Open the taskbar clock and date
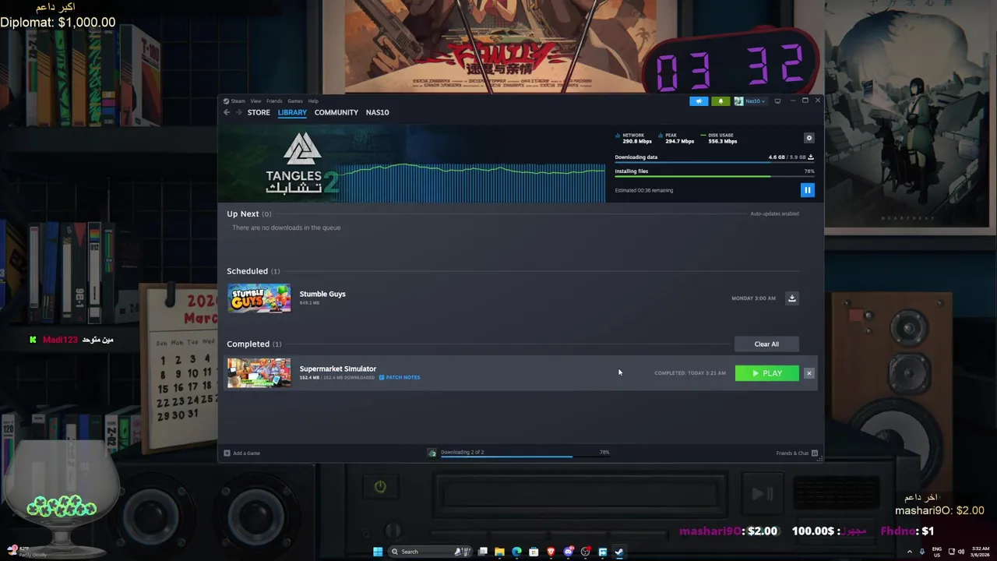Screen dimensions: 997x561 (981, 552)
